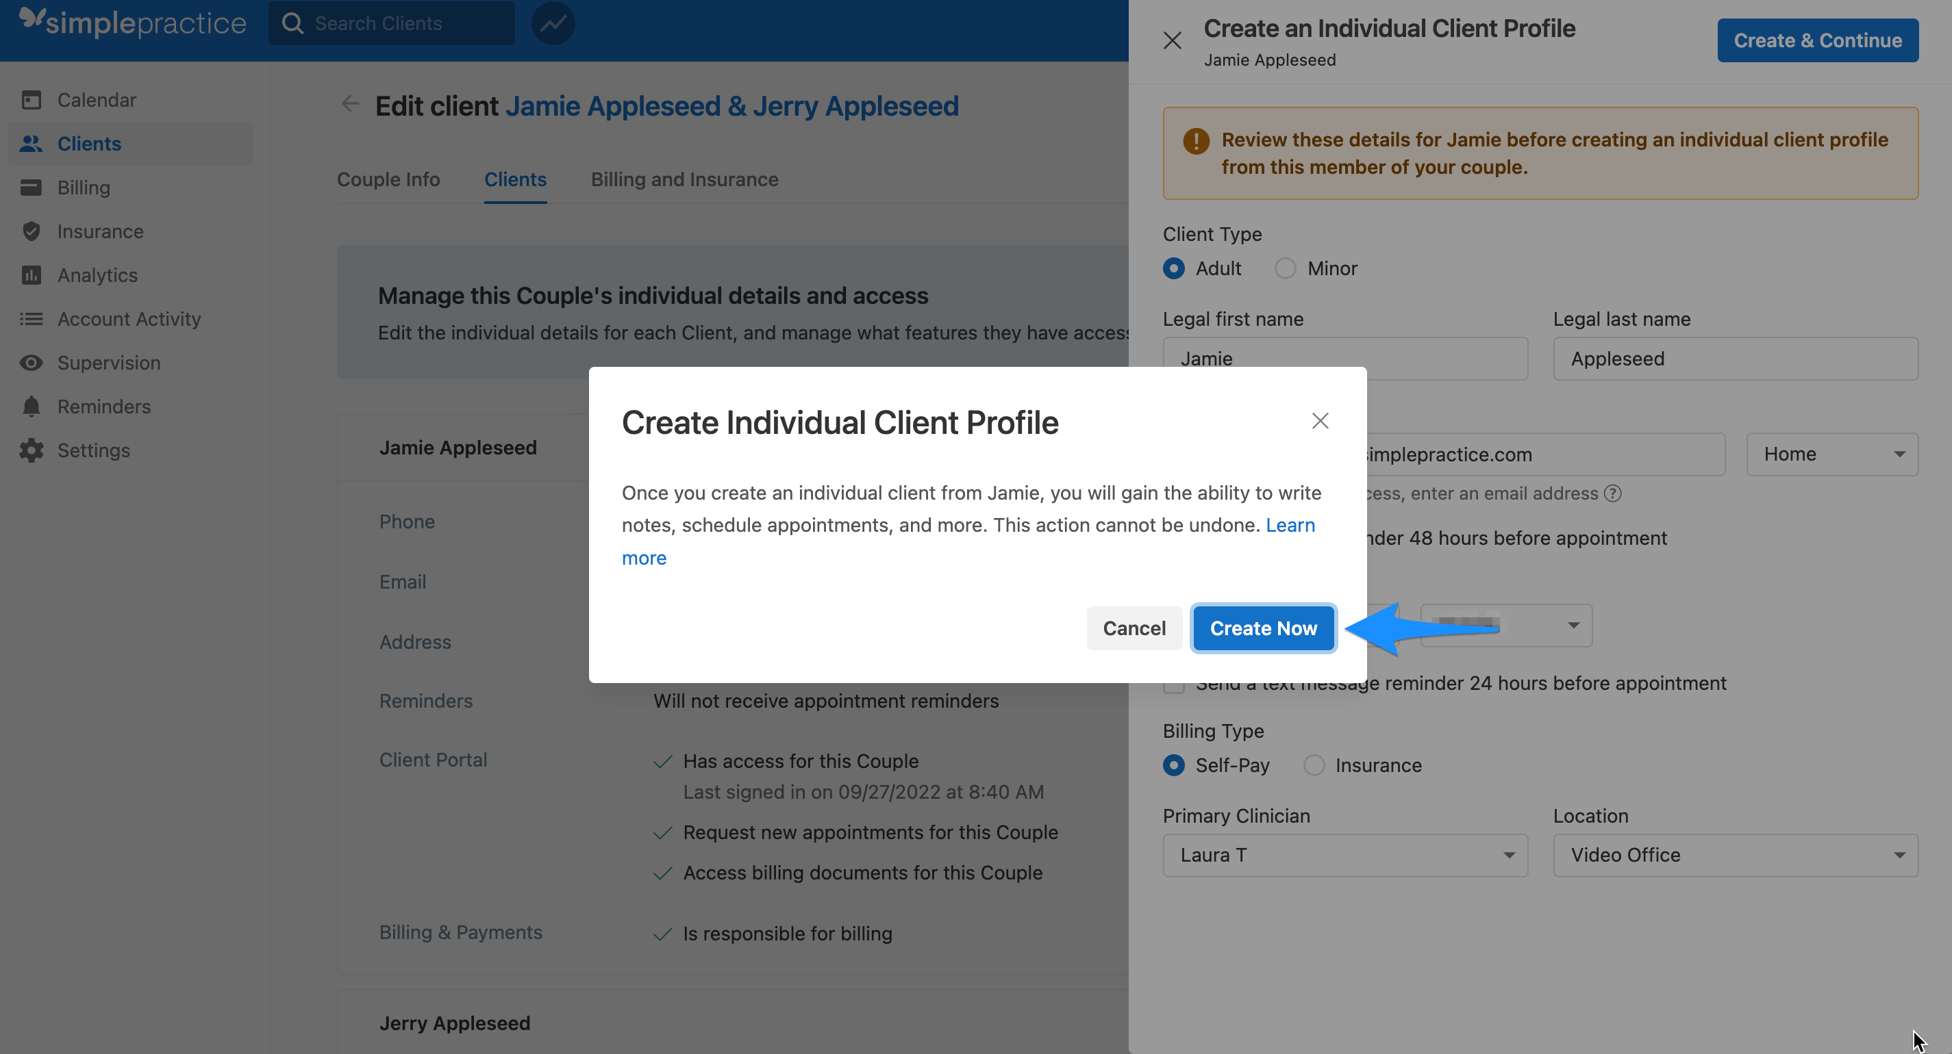Select the Minor client type radio button
Viewport: 1952px width, 1054px height.
coord(1285,268)
